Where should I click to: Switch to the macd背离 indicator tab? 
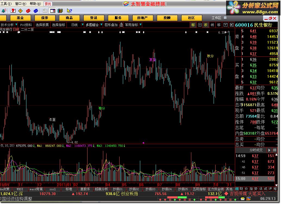click(x=36, y=189)
